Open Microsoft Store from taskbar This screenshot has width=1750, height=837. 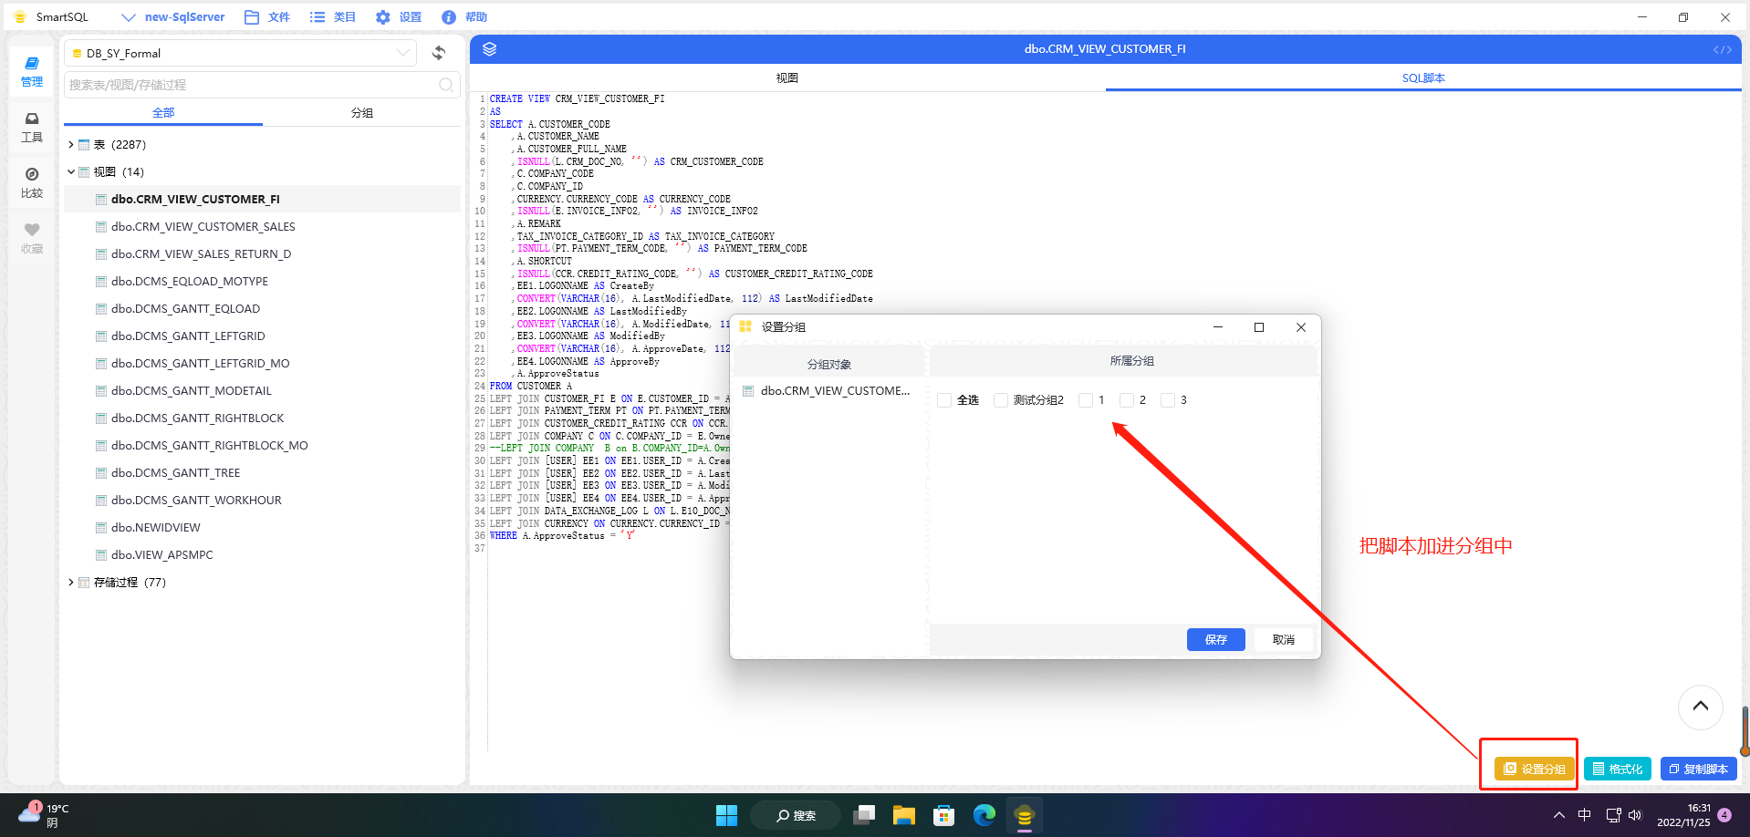[x=943, y=815]
